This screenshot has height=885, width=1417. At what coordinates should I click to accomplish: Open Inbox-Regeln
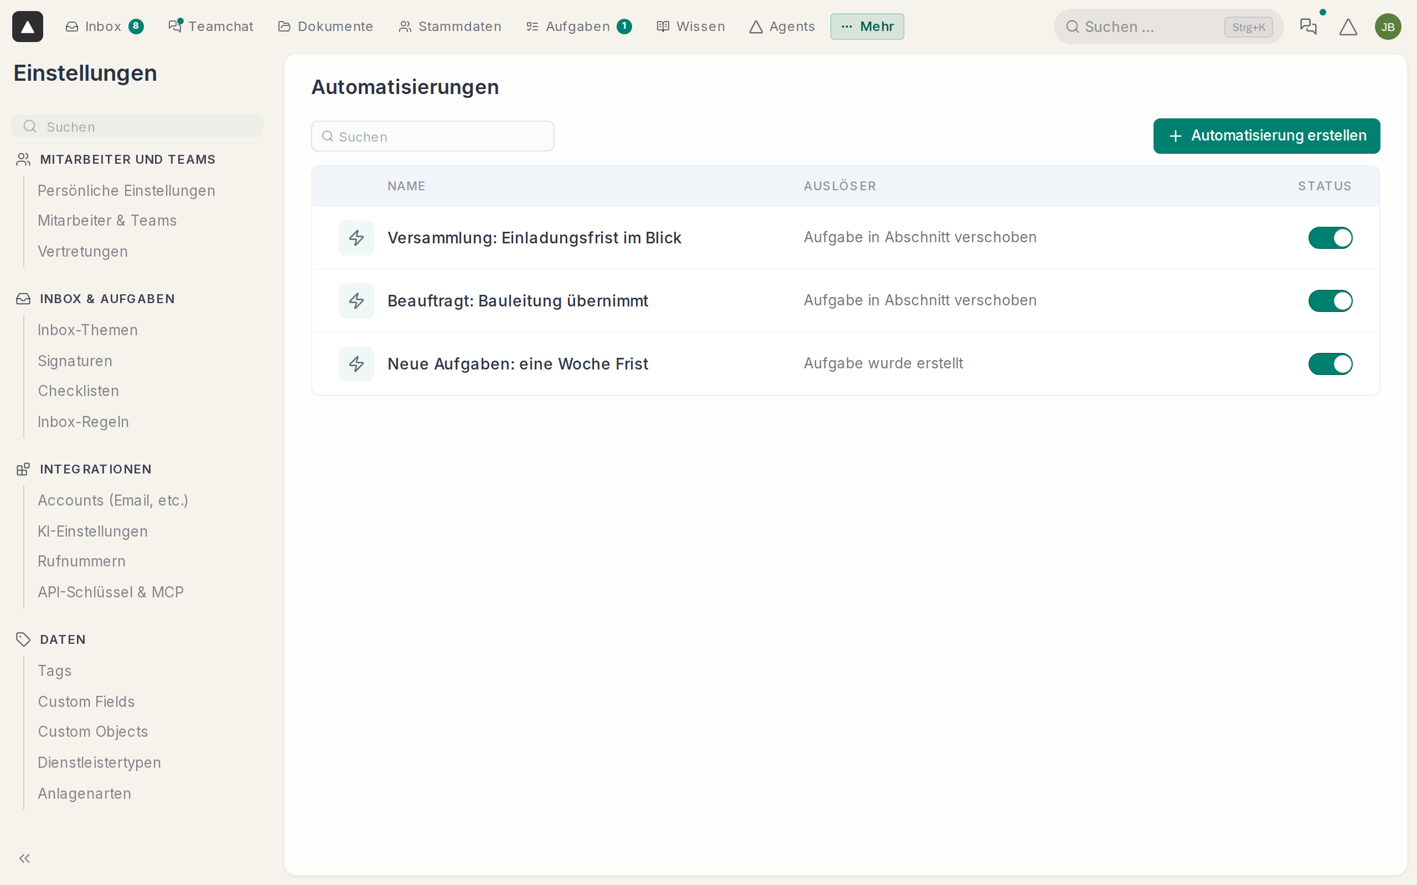[83, 421]
